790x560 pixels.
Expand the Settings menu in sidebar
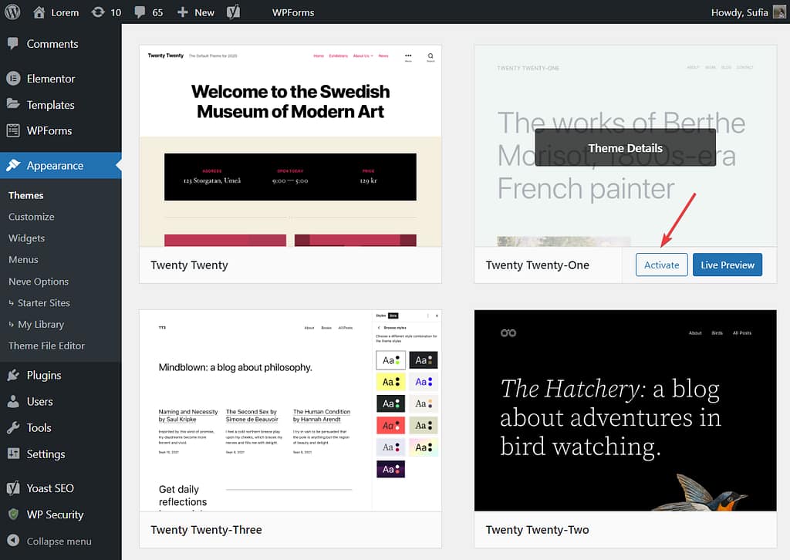click(46, 454)
